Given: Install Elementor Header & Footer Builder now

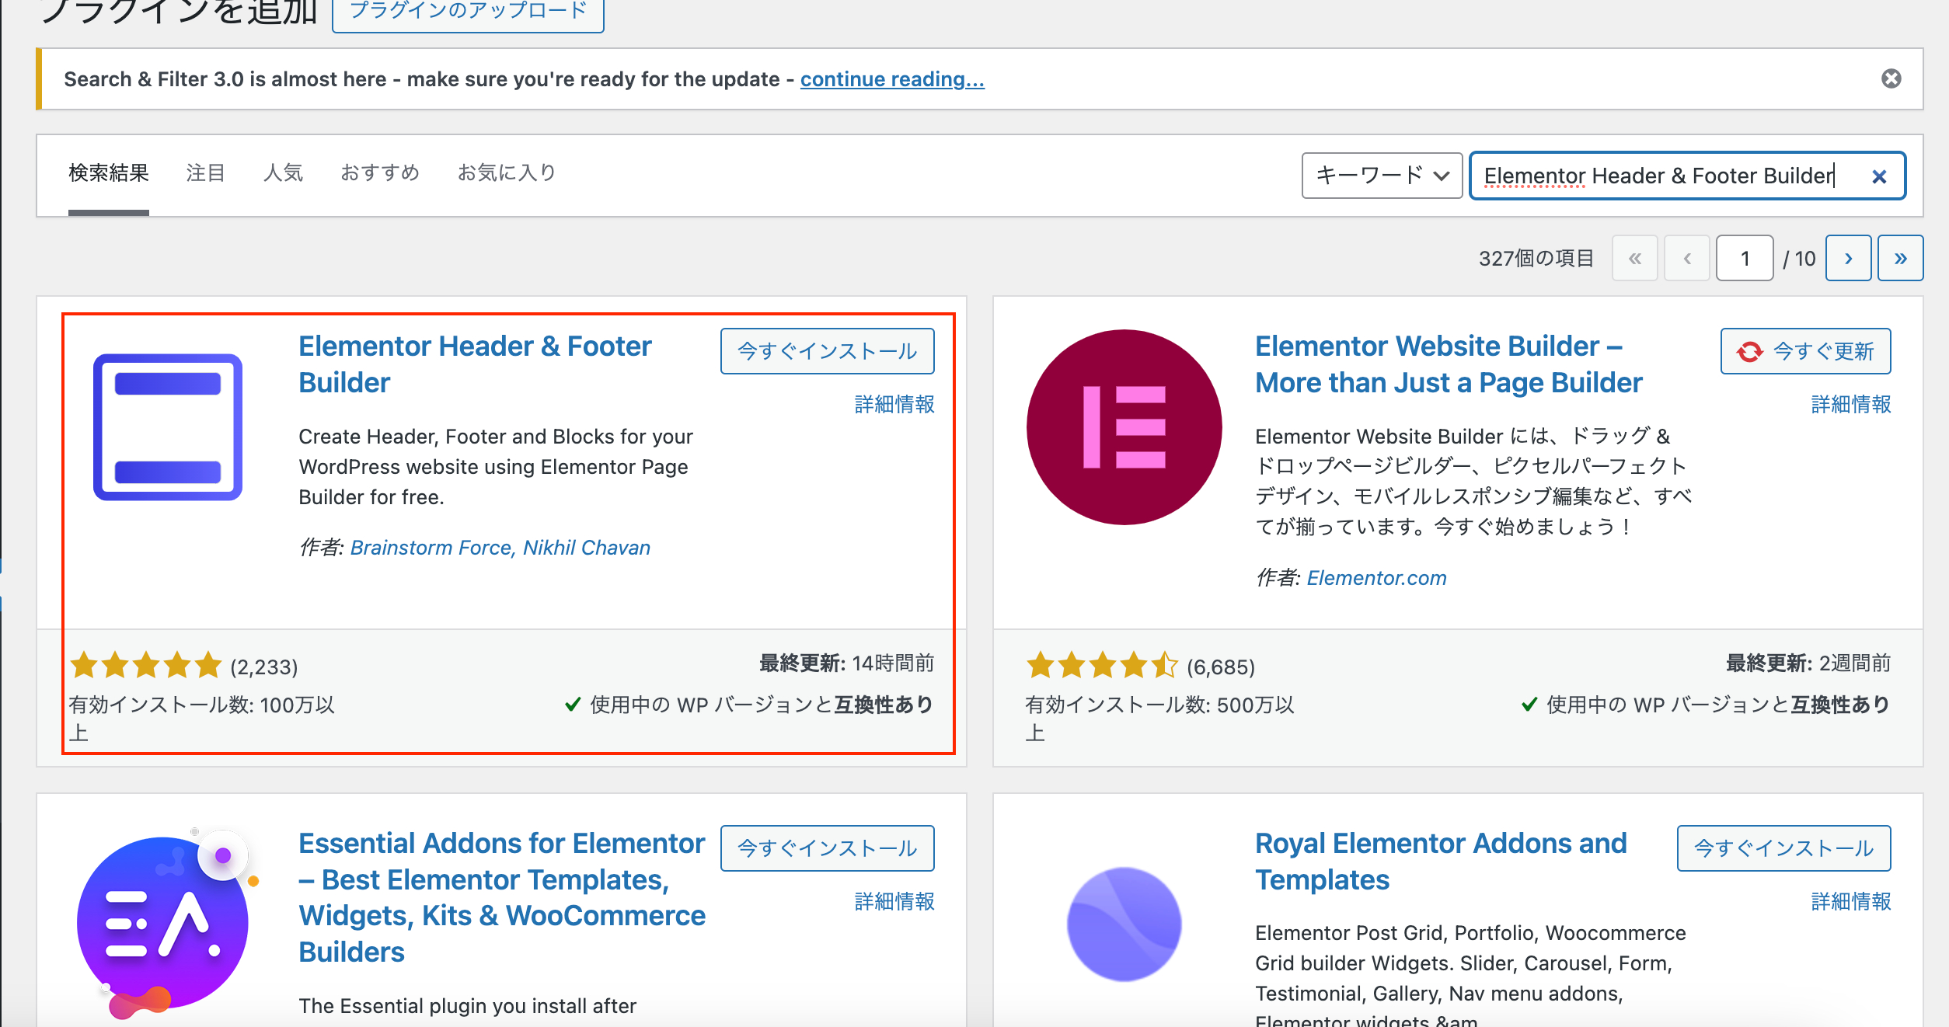Looking at the screenshot, I should pyautogui.click(x=827, y=351).
